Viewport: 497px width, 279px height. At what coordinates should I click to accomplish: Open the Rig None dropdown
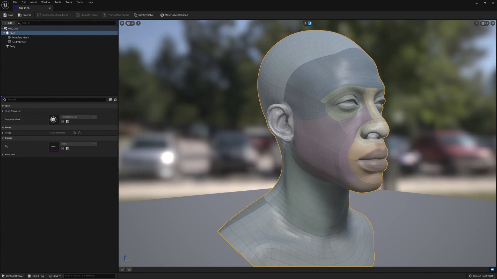[x=78, y=144]
